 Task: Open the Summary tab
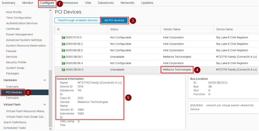8,3
